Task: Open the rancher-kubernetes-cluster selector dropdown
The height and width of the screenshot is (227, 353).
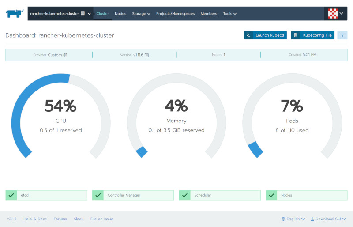Action: coord(60,14)
